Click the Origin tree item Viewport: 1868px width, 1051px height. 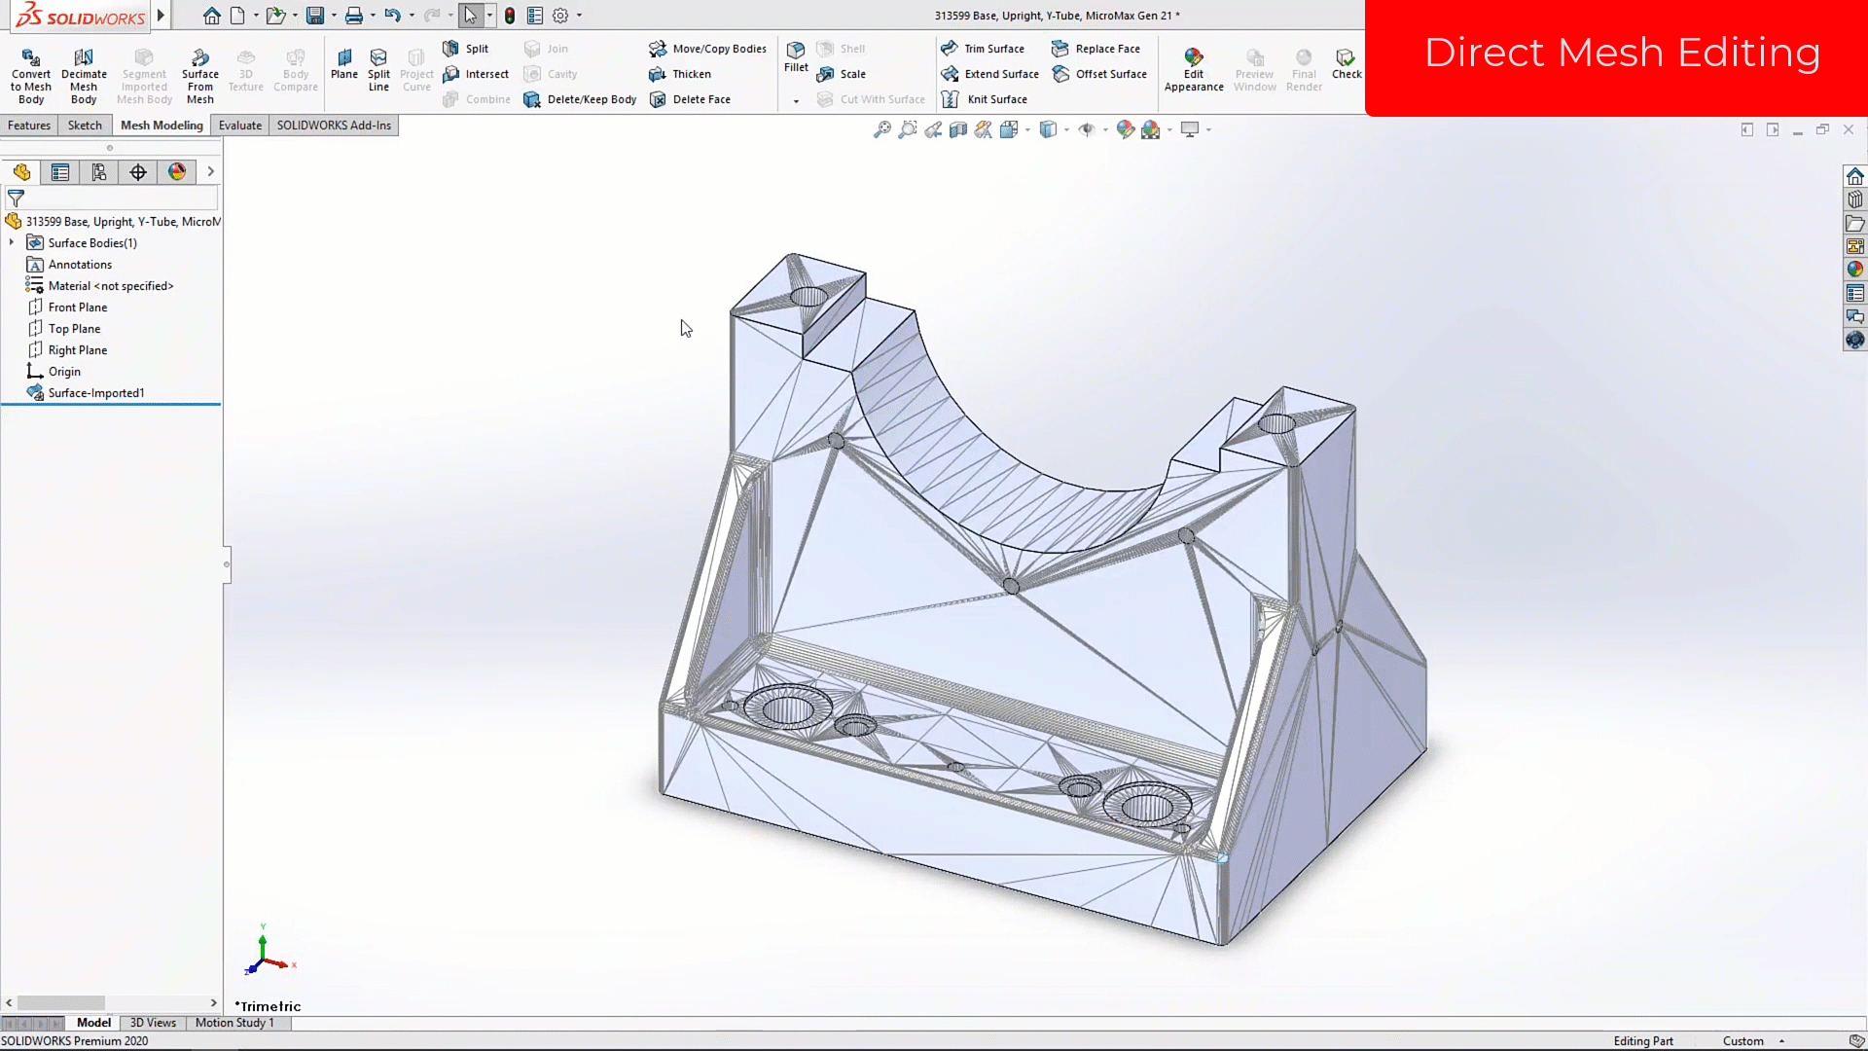pos(54,372)
